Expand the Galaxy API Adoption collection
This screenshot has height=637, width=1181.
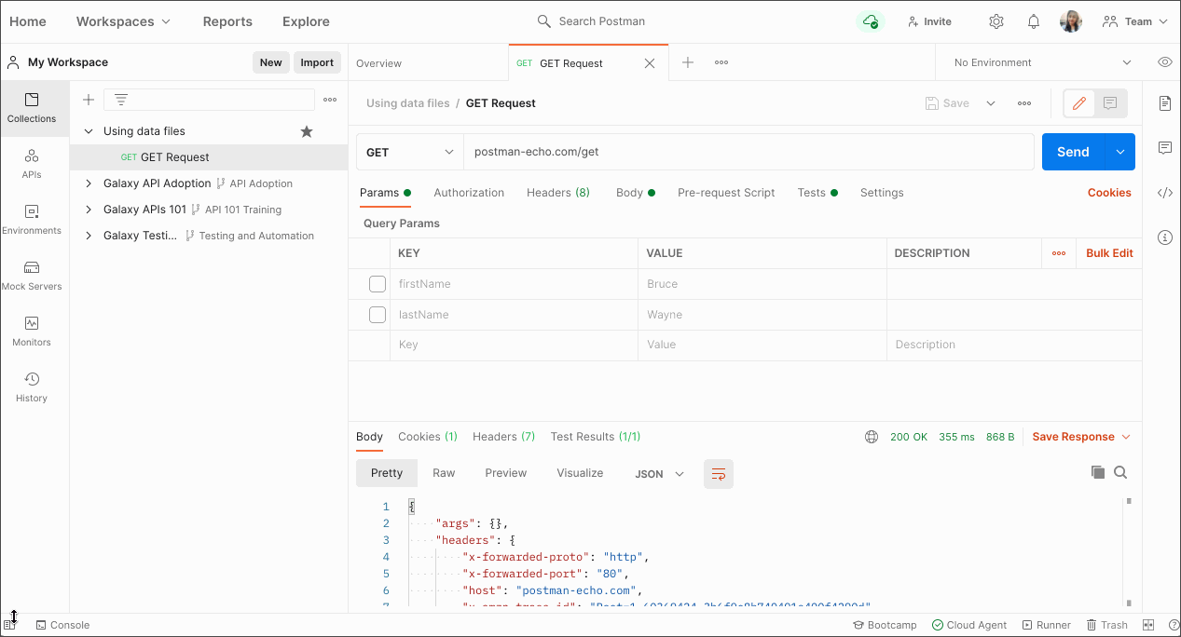tap(89, 183)
